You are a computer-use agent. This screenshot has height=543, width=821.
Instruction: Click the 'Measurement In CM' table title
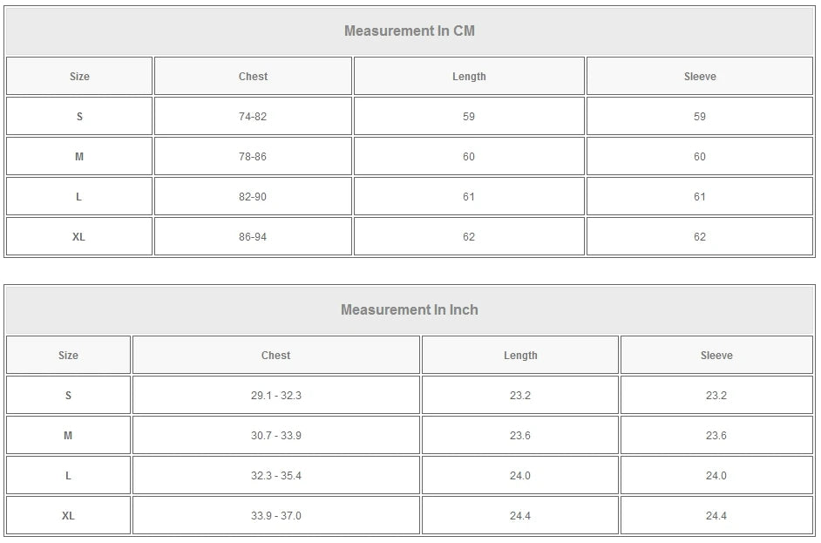tap(409, 31)
